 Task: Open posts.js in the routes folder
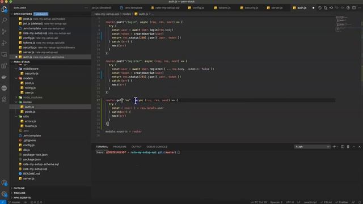coord(30,112)
